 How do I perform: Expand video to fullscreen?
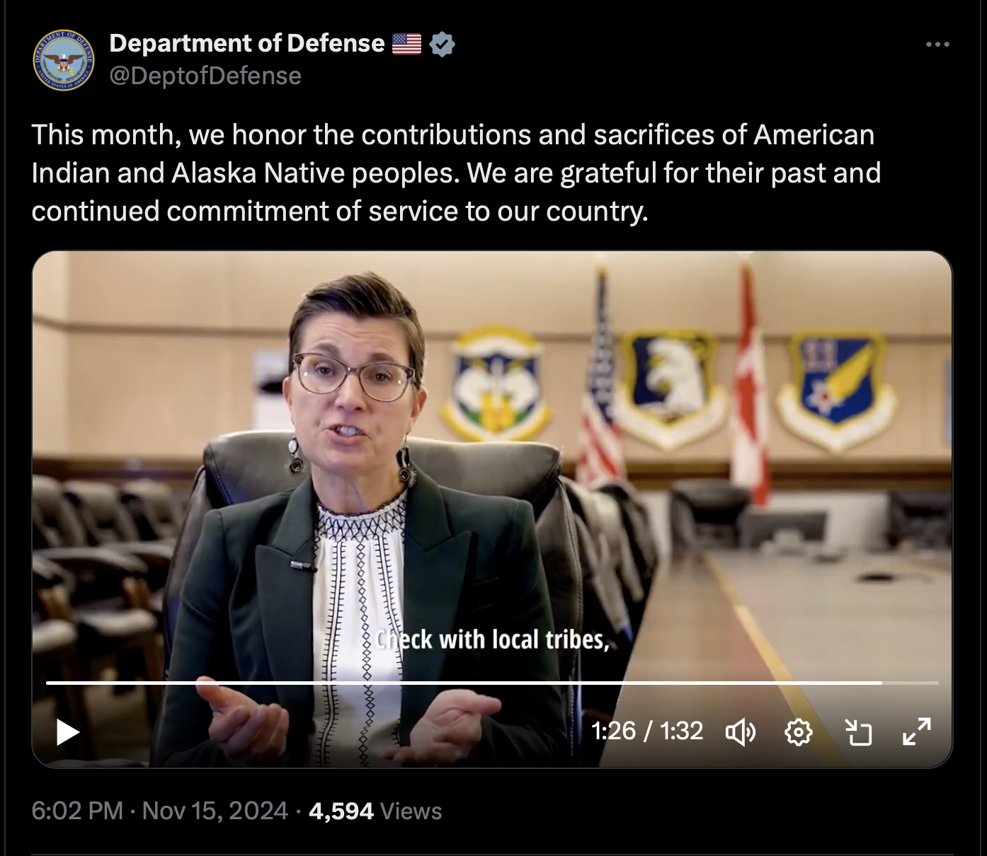point(917,731)
